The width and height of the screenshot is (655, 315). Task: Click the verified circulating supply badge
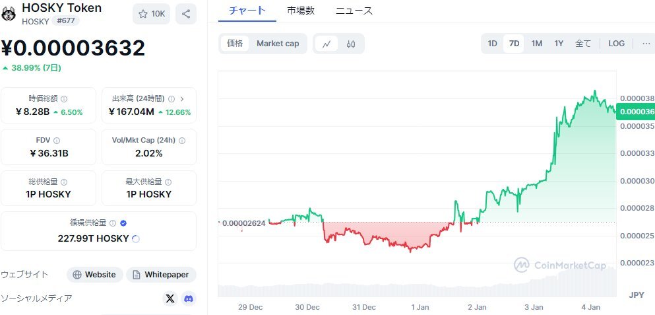point(123,223)
